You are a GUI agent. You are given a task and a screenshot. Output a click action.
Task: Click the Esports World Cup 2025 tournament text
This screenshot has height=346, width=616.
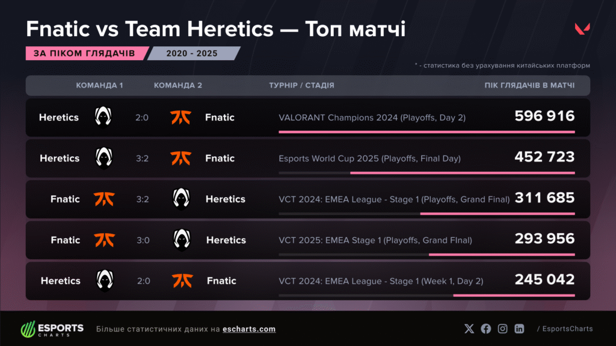coord(369,159)
